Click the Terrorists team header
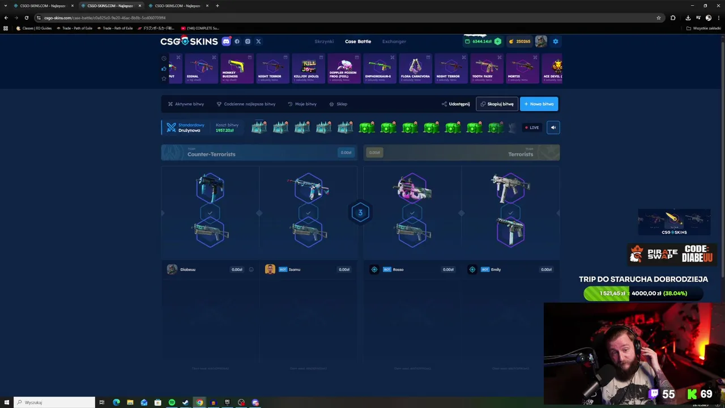 (x=462, y=152)
